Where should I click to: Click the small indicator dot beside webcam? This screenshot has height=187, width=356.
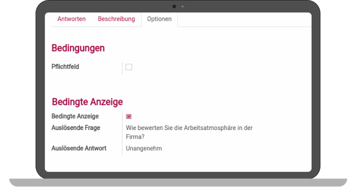pyautogui.click(x=182, y=6)
